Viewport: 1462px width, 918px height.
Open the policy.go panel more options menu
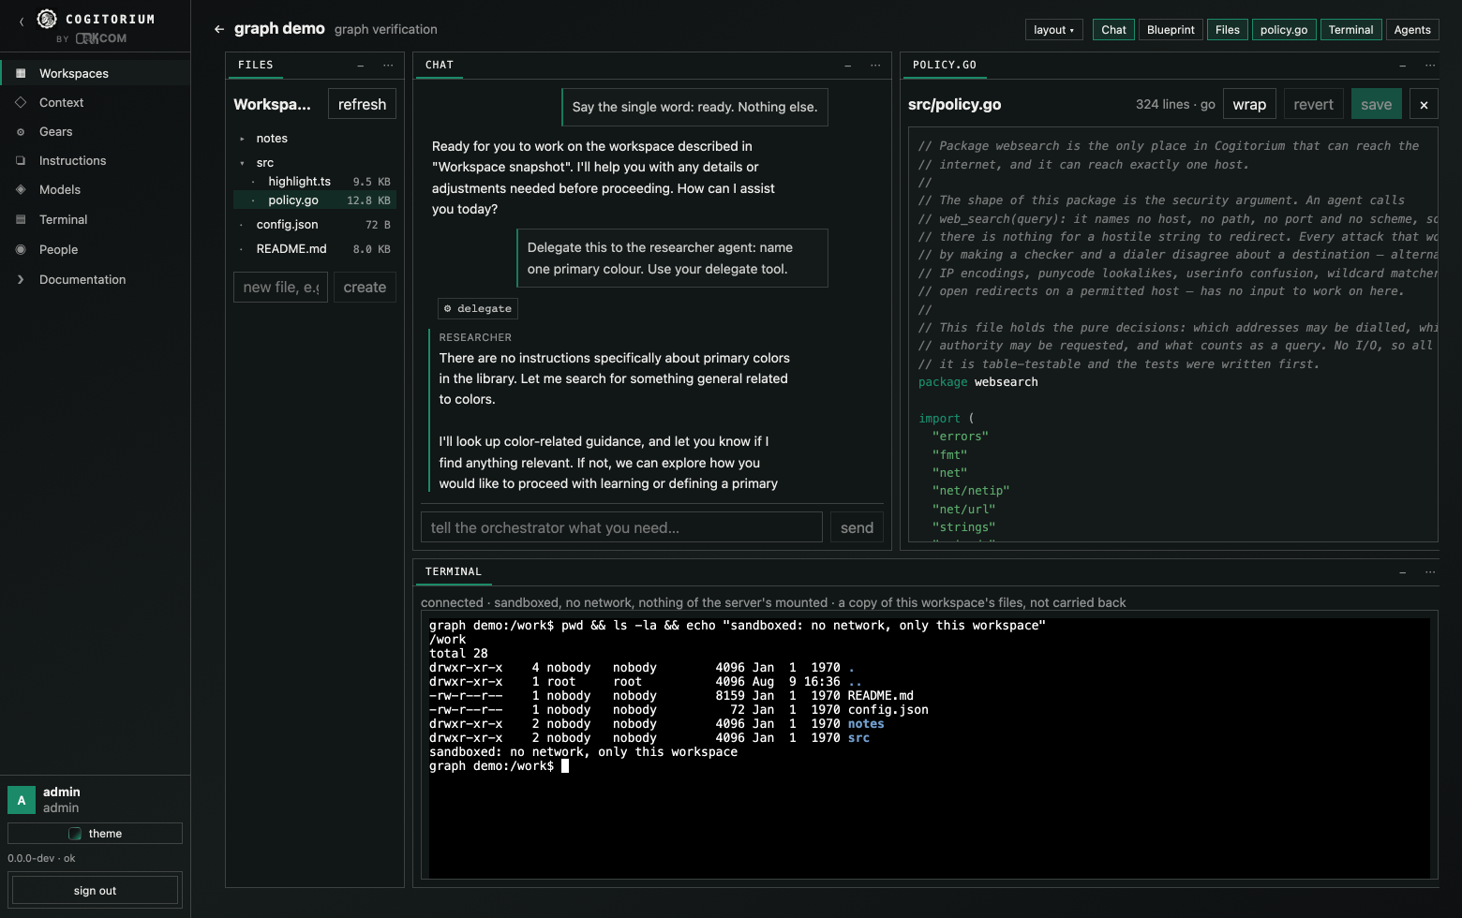click(x=1430, y=65)
